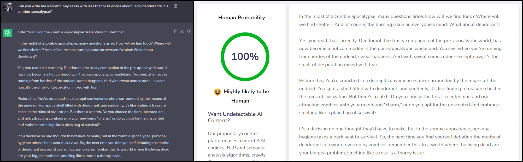Click the edit prompt pencil icon
523x162 pixels.
176,6
